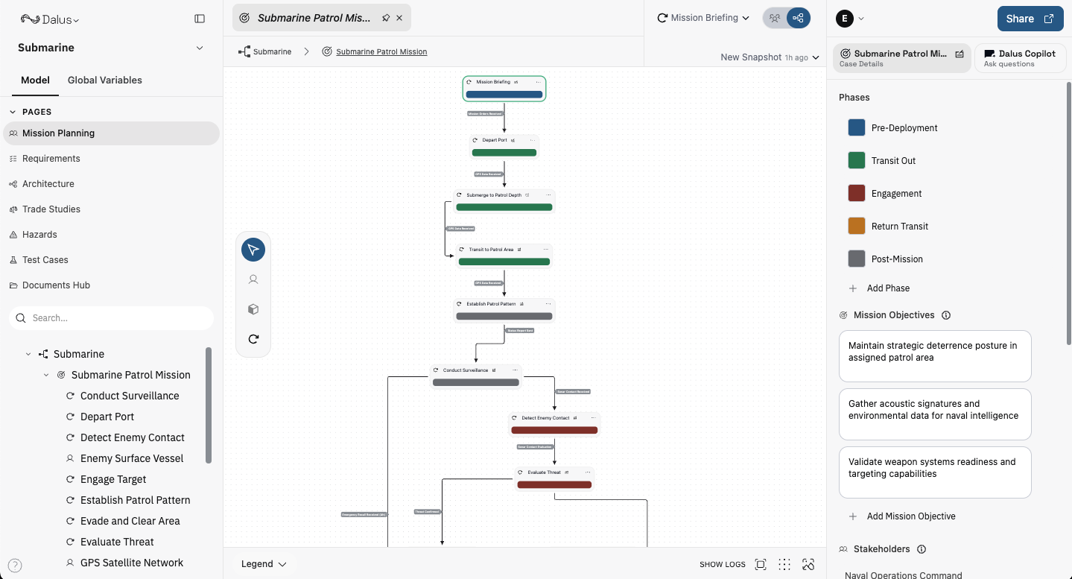The width and height of the screenshot is (1072, 579).
Task: Collapse the left sidebar panel icon
Action: pos(199,19)
